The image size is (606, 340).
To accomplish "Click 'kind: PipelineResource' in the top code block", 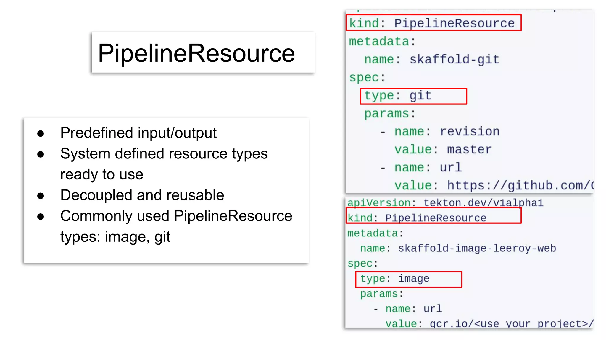I will pos(432,23).
